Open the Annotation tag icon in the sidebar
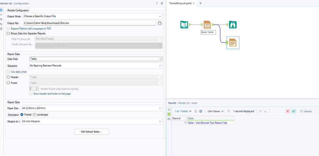The image size is (319, 156). (1, 24)
